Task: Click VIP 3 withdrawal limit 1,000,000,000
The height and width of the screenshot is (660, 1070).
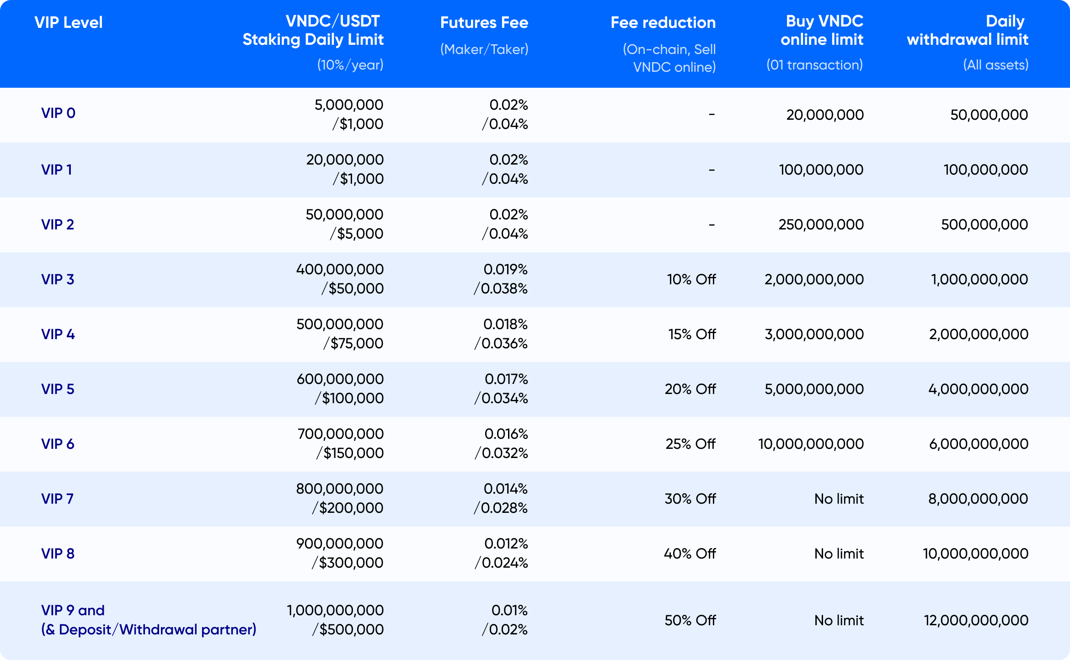Action: coord(980,279)
